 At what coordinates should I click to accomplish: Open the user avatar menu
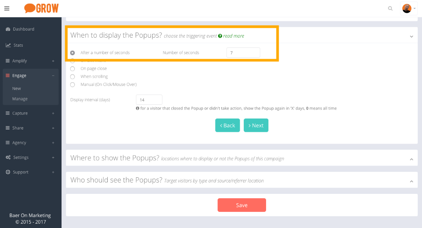409,8
